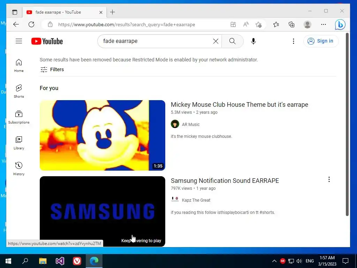This screenshot has height=268, width=357.
Task: Click the Kapz The Great avatar
Action: (175, 199)
